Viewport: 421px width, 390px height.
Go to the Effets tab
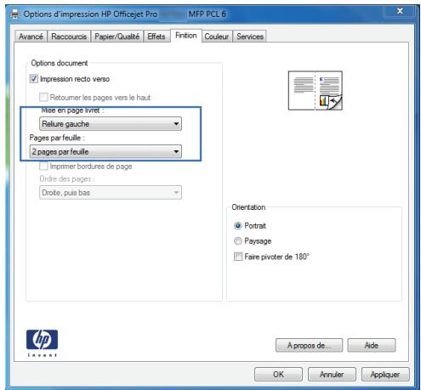click(x=156, y=37)
